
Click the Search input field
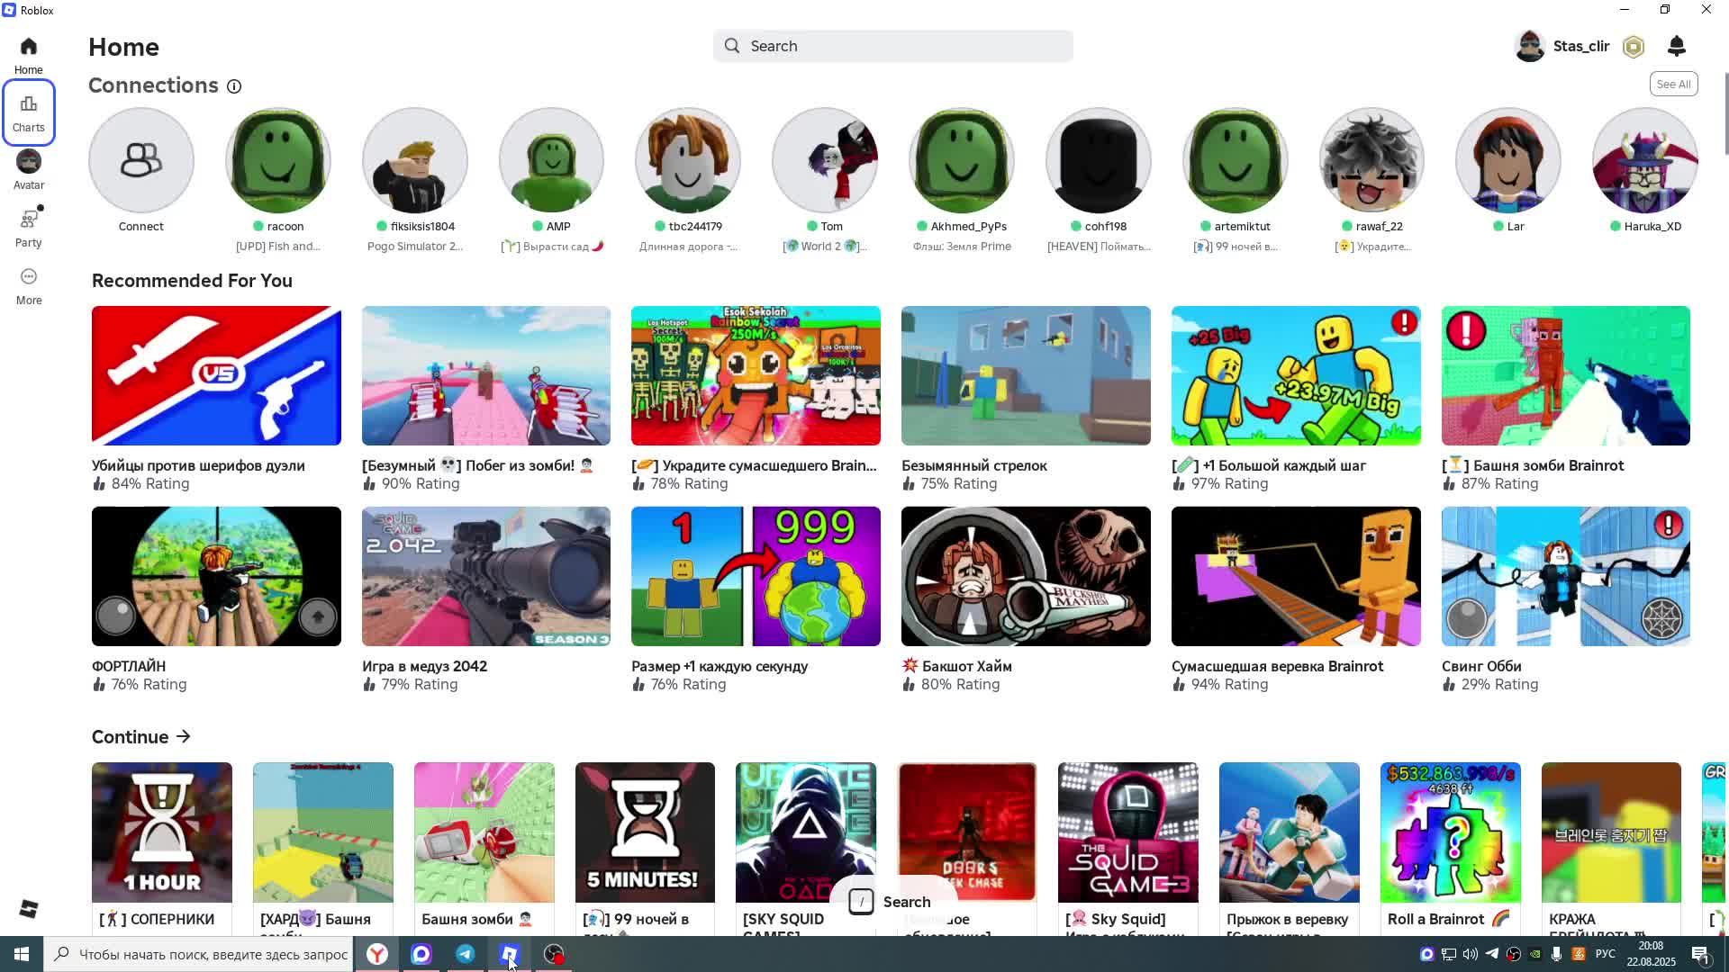tap(892, 46)
